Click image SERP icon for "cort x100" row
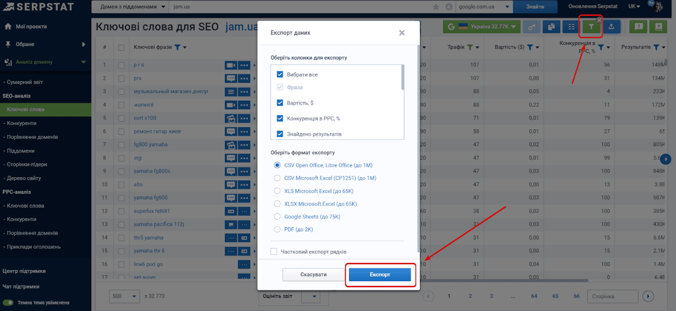Image resolution: width=676 pixels, height=311 pixels. (x=230, y=118)
